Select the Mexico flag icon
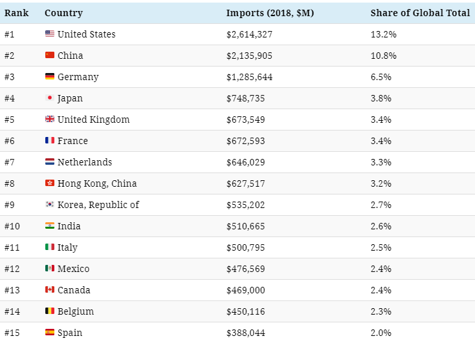This screenshot has height=345, width=475. point(50,268)
